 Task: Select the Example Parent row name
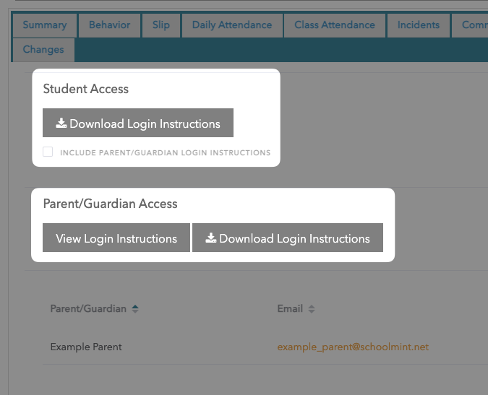click(x=86, y=347)
